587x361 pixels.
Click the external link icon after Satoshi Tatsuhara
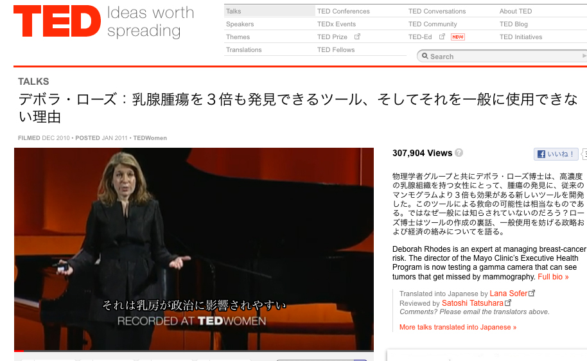(509, 303)
